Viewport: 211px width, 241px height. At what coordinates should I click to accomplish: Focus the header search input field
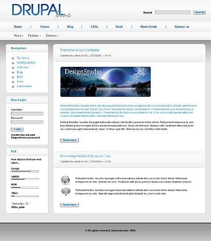tap(173, 13)
